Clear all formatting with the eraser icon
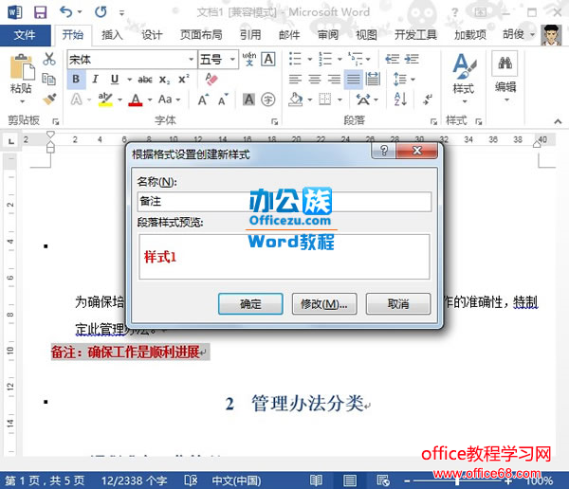This screenshot has height=489, width=569. 211,79
